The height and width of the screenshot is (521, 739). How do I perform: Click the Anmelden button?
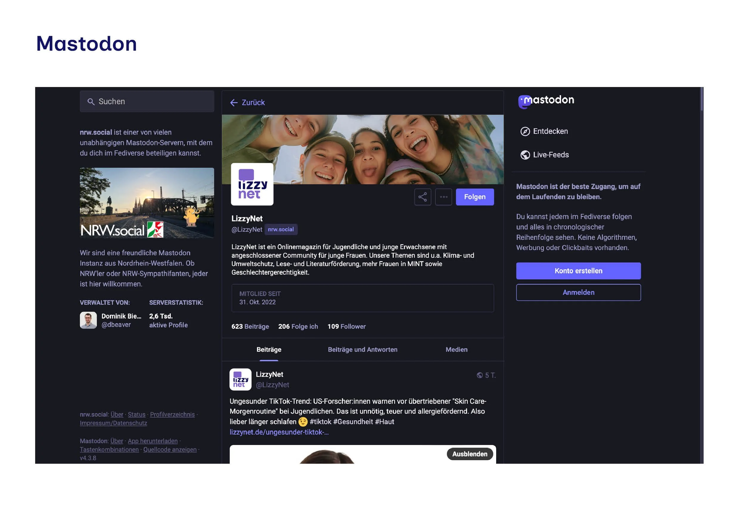(x=578, y=292)
